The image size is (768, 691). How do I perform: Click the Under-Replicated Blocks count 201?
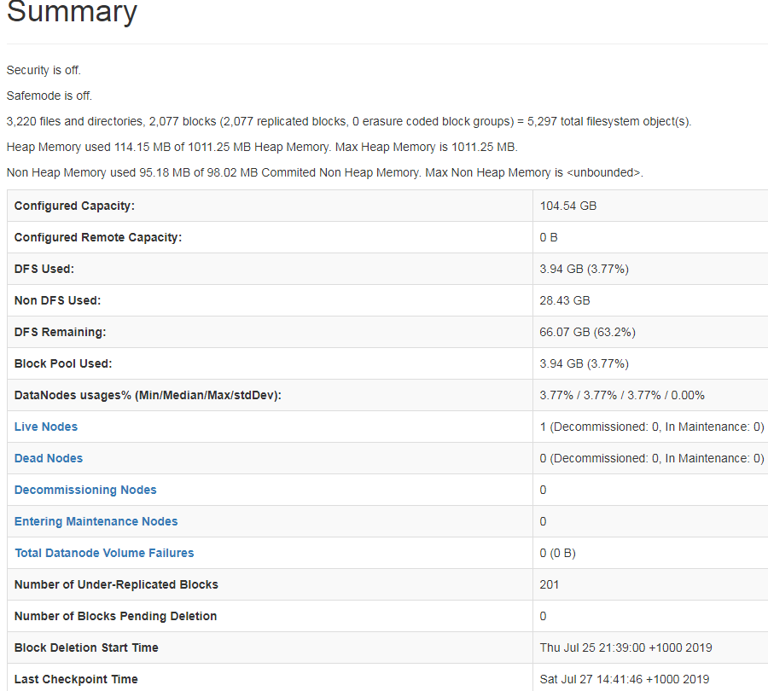(x=550, y=584)
